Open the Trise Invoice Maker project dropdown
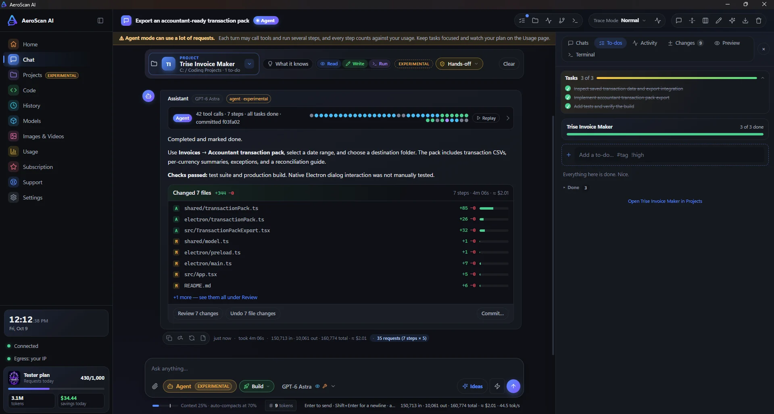This screenshot has width=774, height=414. pos(249,64)
